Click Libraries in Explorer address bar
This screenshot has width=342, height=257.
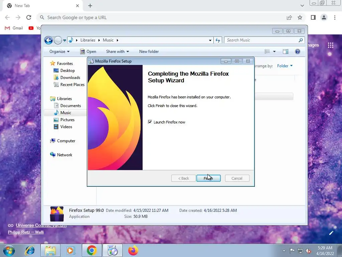click(88, 40)
